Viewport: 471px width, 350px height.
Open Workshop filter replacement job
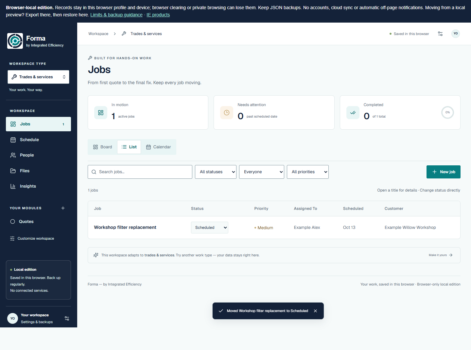(x=125, y=228)
